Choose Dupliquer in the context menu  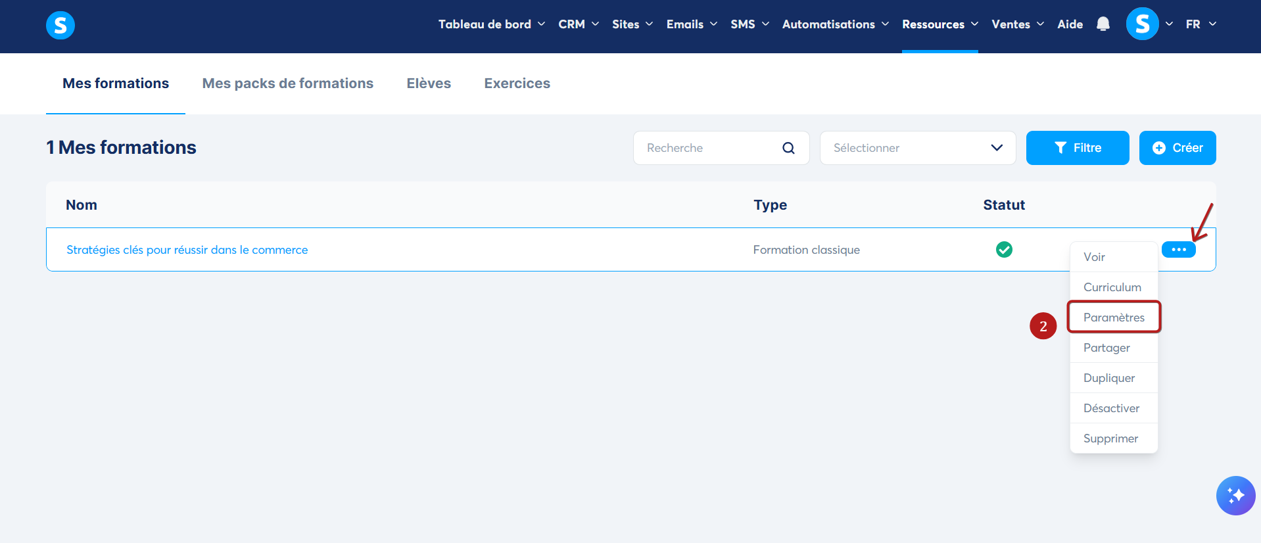click(1114, 378)
